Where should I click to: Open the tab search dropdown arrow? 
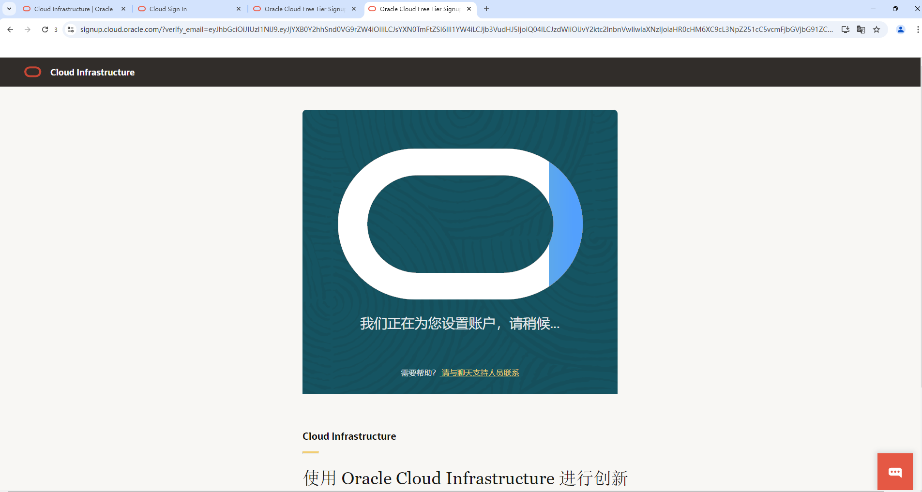[9, 9]
